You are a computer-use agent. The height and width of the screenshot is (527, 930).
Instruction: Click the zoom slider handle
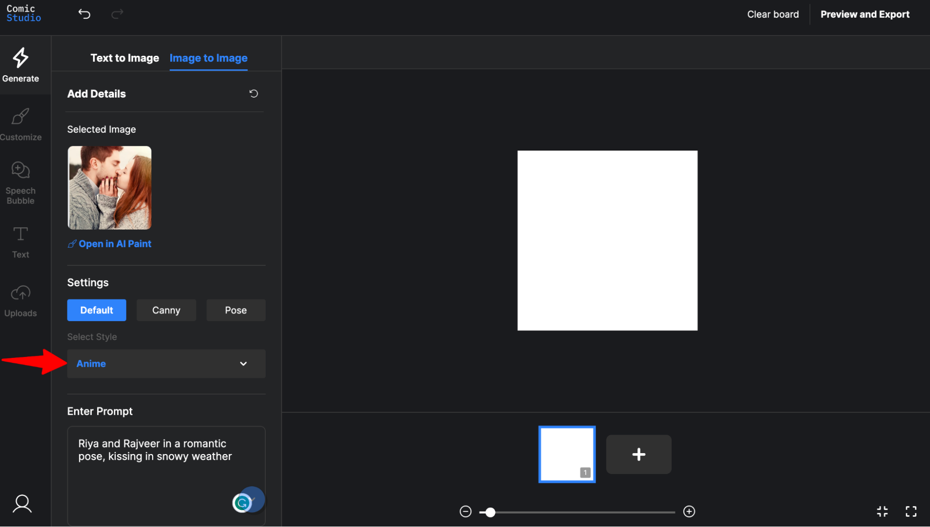coord(490,512)
